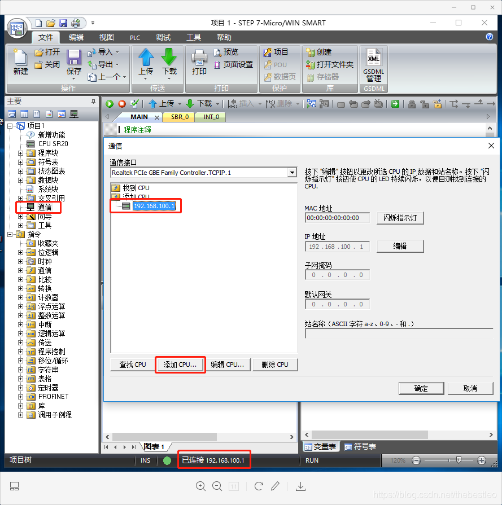Click the download icon in image viewer bar
502x505 pixels.
pyautogui.click(x=300, y=486)
